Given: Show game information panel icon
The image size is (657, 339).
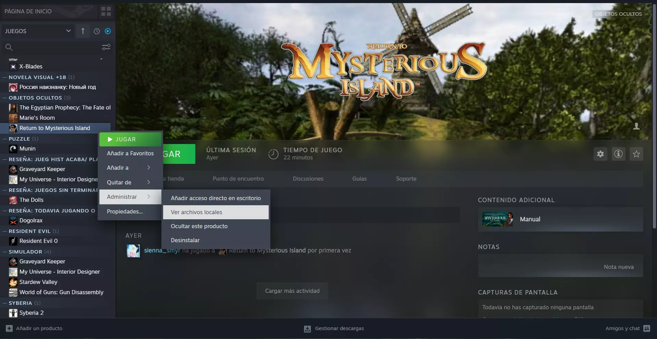Looking at the screenshot, I should tap(618, 154).
